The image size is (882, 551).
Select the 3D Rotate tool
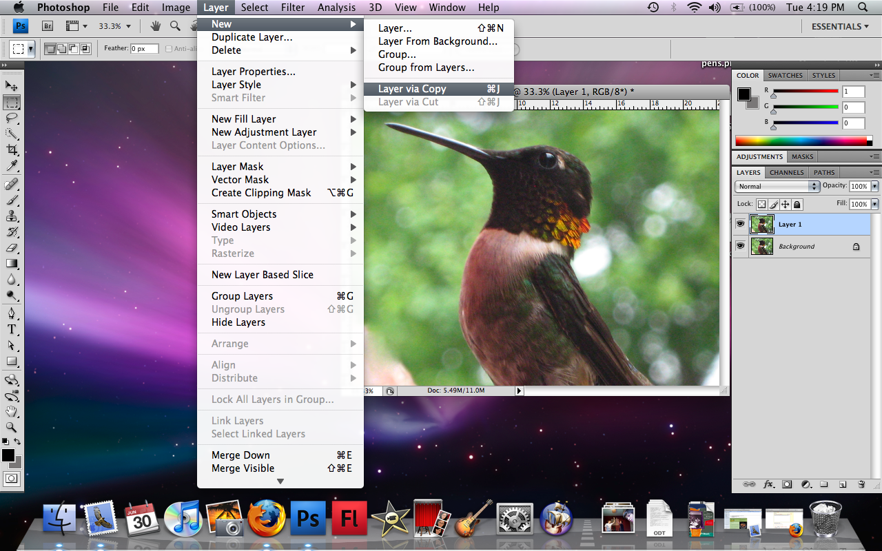pos(12,380)
